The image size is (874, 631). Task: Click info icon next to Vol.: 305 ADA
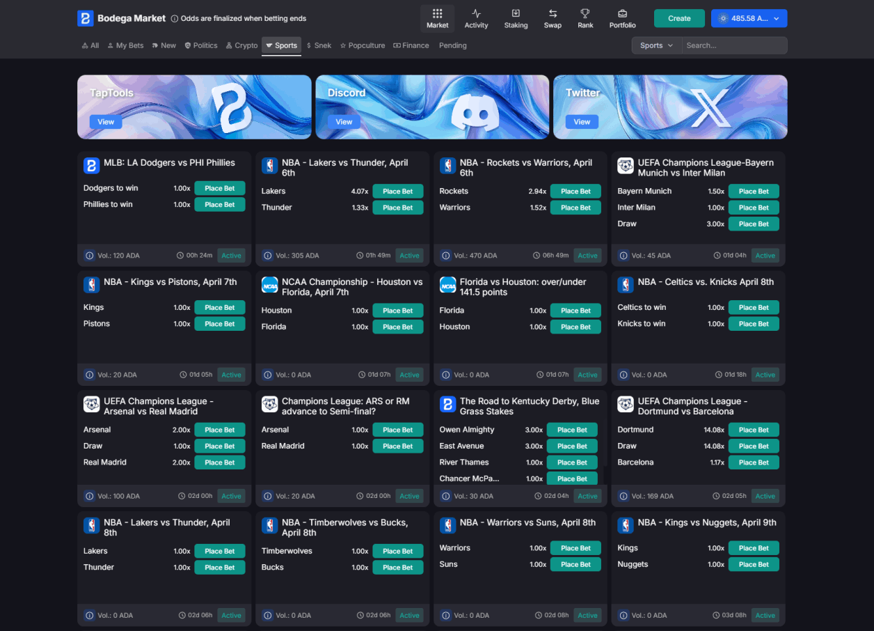[267, 256]
